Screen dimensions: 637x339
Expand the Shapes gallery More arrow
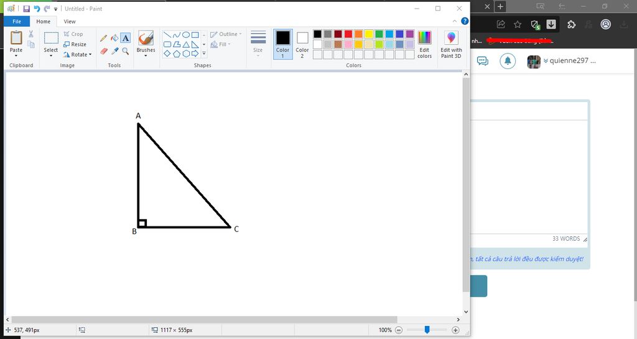pos(204,53)
